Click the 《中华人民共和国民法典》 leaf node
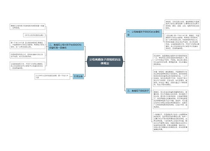 click(x=34, y=35)
